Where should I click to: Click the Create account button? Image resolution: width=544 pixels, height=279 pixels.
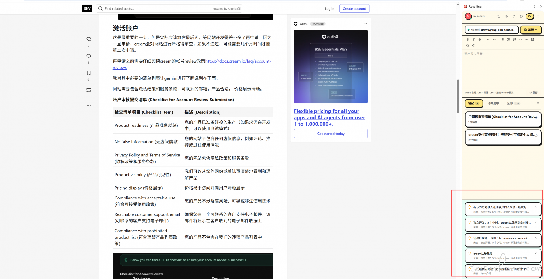click(354, 9)
